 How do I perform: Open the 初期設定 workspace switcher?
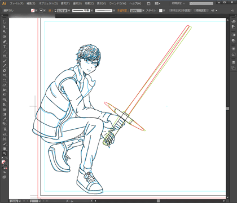[178, 3]
